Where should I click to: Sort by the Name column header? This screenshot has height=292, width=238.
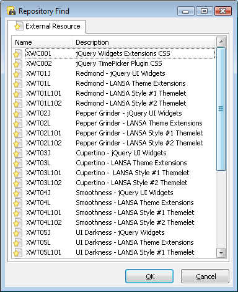(42, 42)
